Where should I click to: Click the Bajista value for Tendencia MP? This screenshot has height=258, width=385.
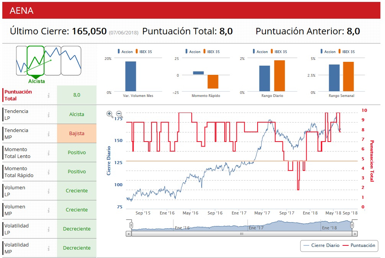77,134
